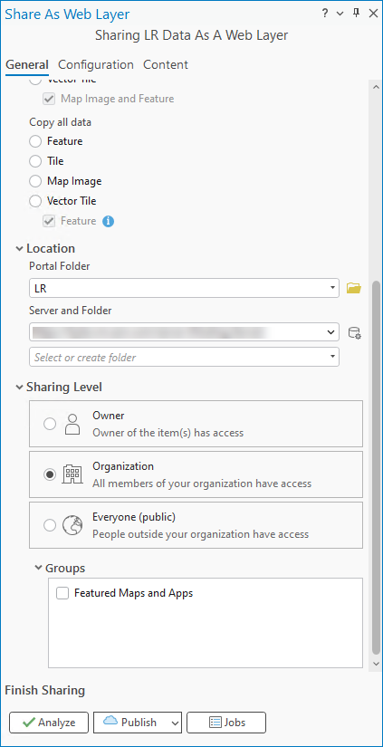Image resolution: width=383 pixels, height=747 pixels.
Task: Open the Publish button dropdown arrow
Action: pos(175,723)
